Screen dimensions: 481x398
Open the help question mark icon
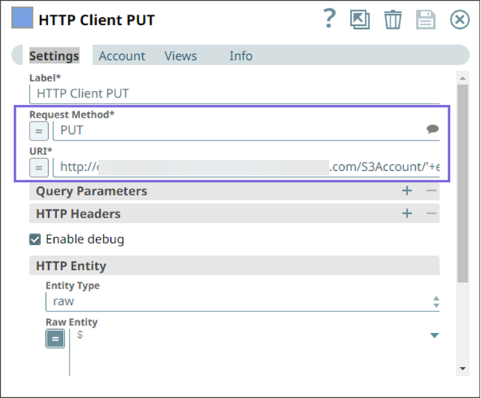tap(330, 18)
